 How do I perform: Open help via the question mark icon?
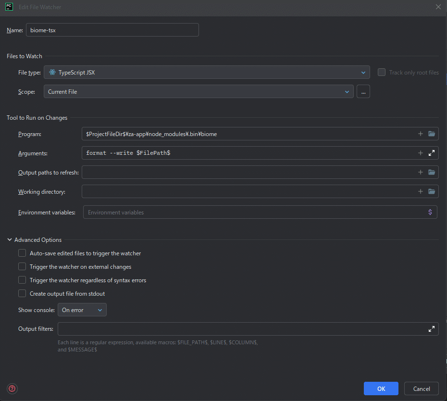pyautogui.click(x=12, y=388)
